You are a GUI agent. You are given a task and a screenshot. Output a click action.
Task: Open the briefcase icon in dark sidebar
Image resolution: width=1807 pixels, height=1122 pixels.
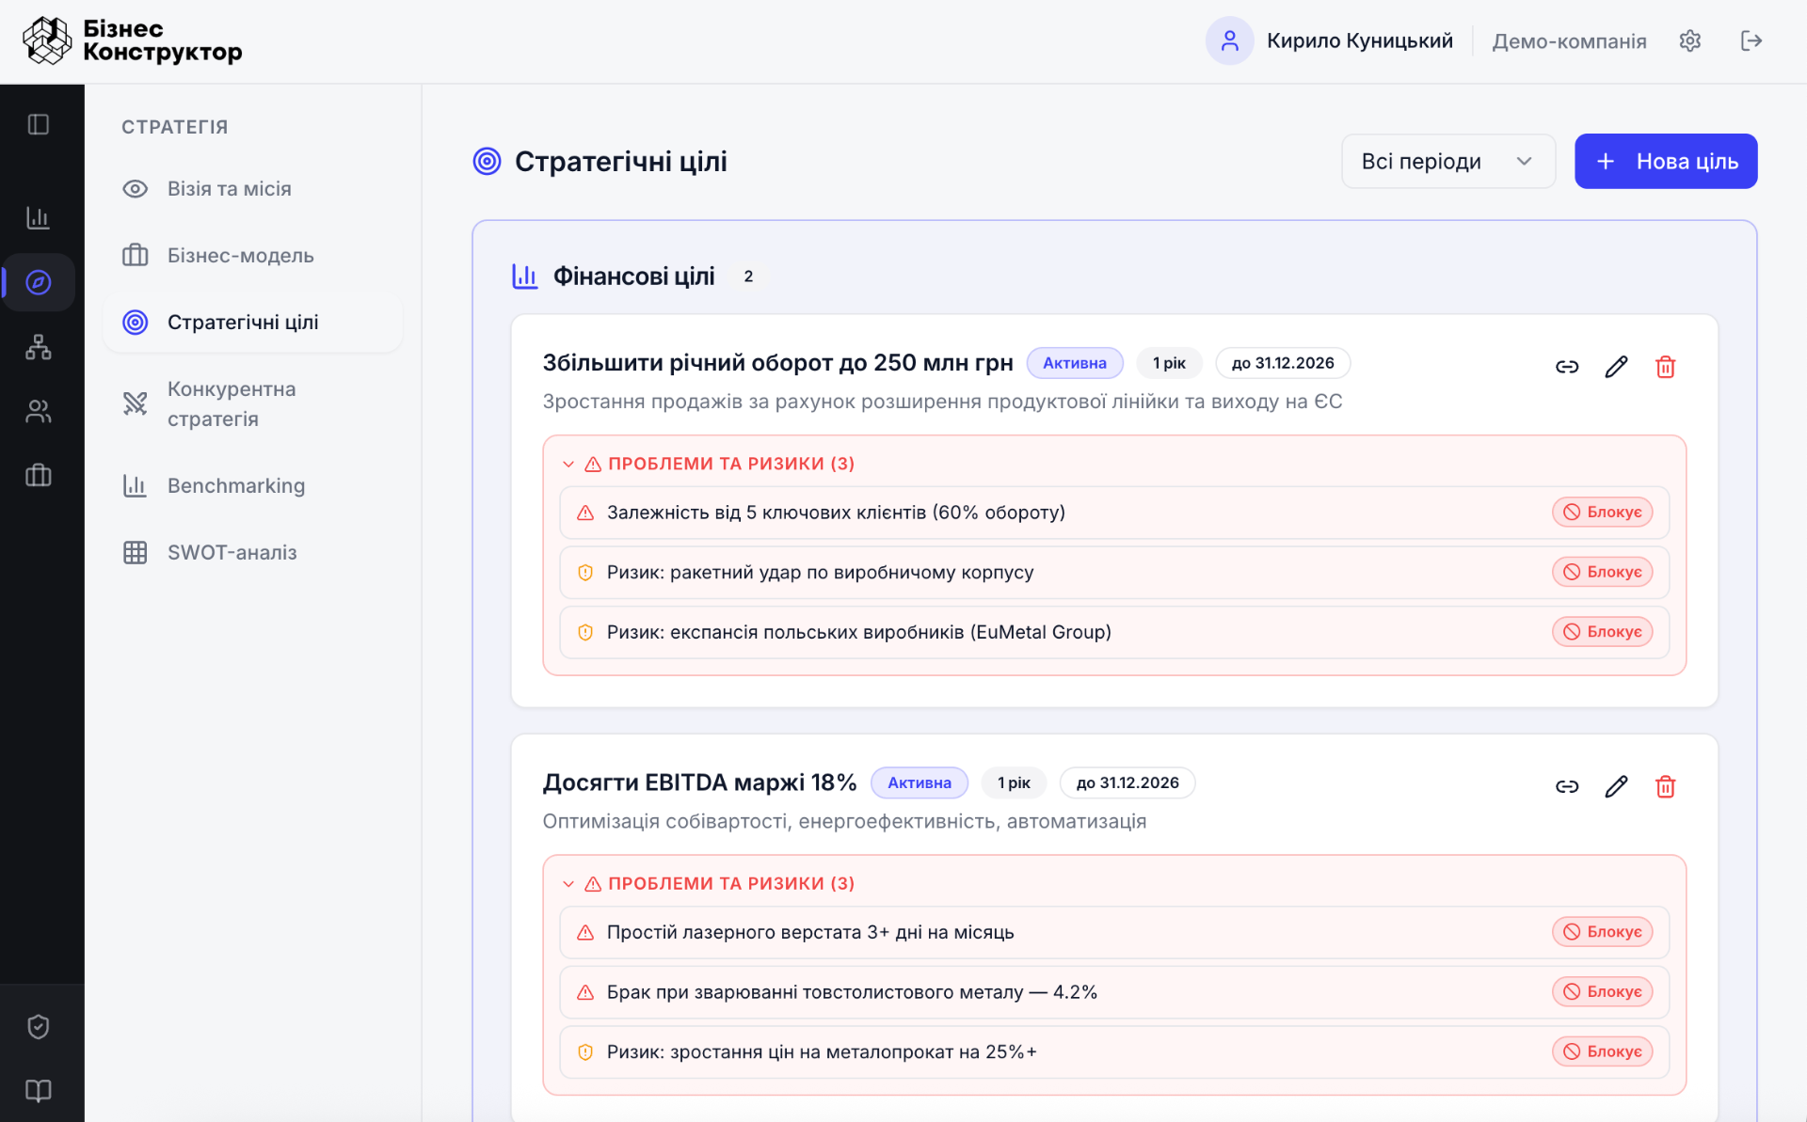pyautogui.click(x=39, y=475)
